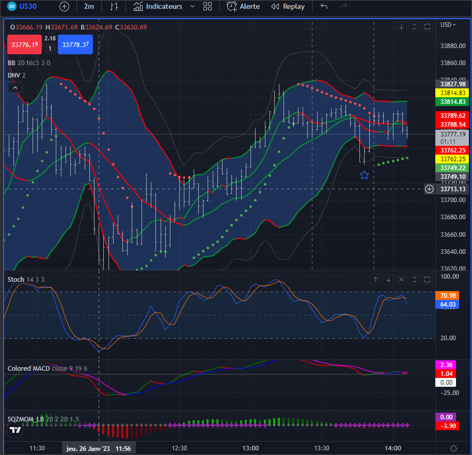Open the USD currency dropdown
Screen dimensions: 472x455
(448, 25)
